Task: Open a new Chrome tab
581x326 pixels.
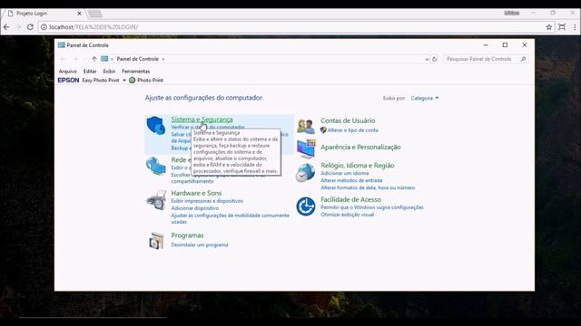Action: pyautogui.click(x=94, y=14)
